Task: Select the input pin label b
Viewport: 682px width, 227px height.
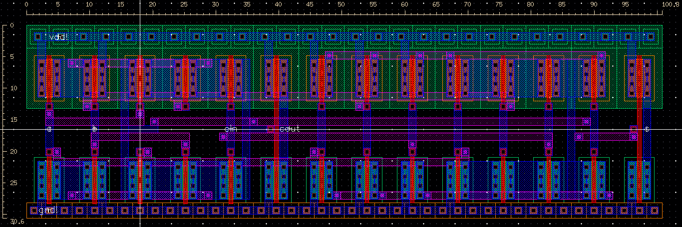Action: pyautogui.click(x=95, y=129)
